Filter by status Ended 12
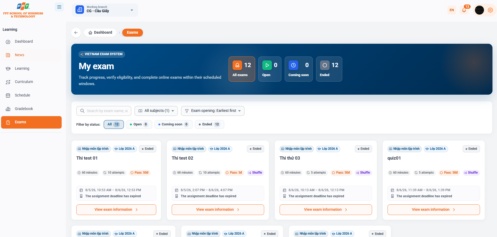 tap(209, 124)
